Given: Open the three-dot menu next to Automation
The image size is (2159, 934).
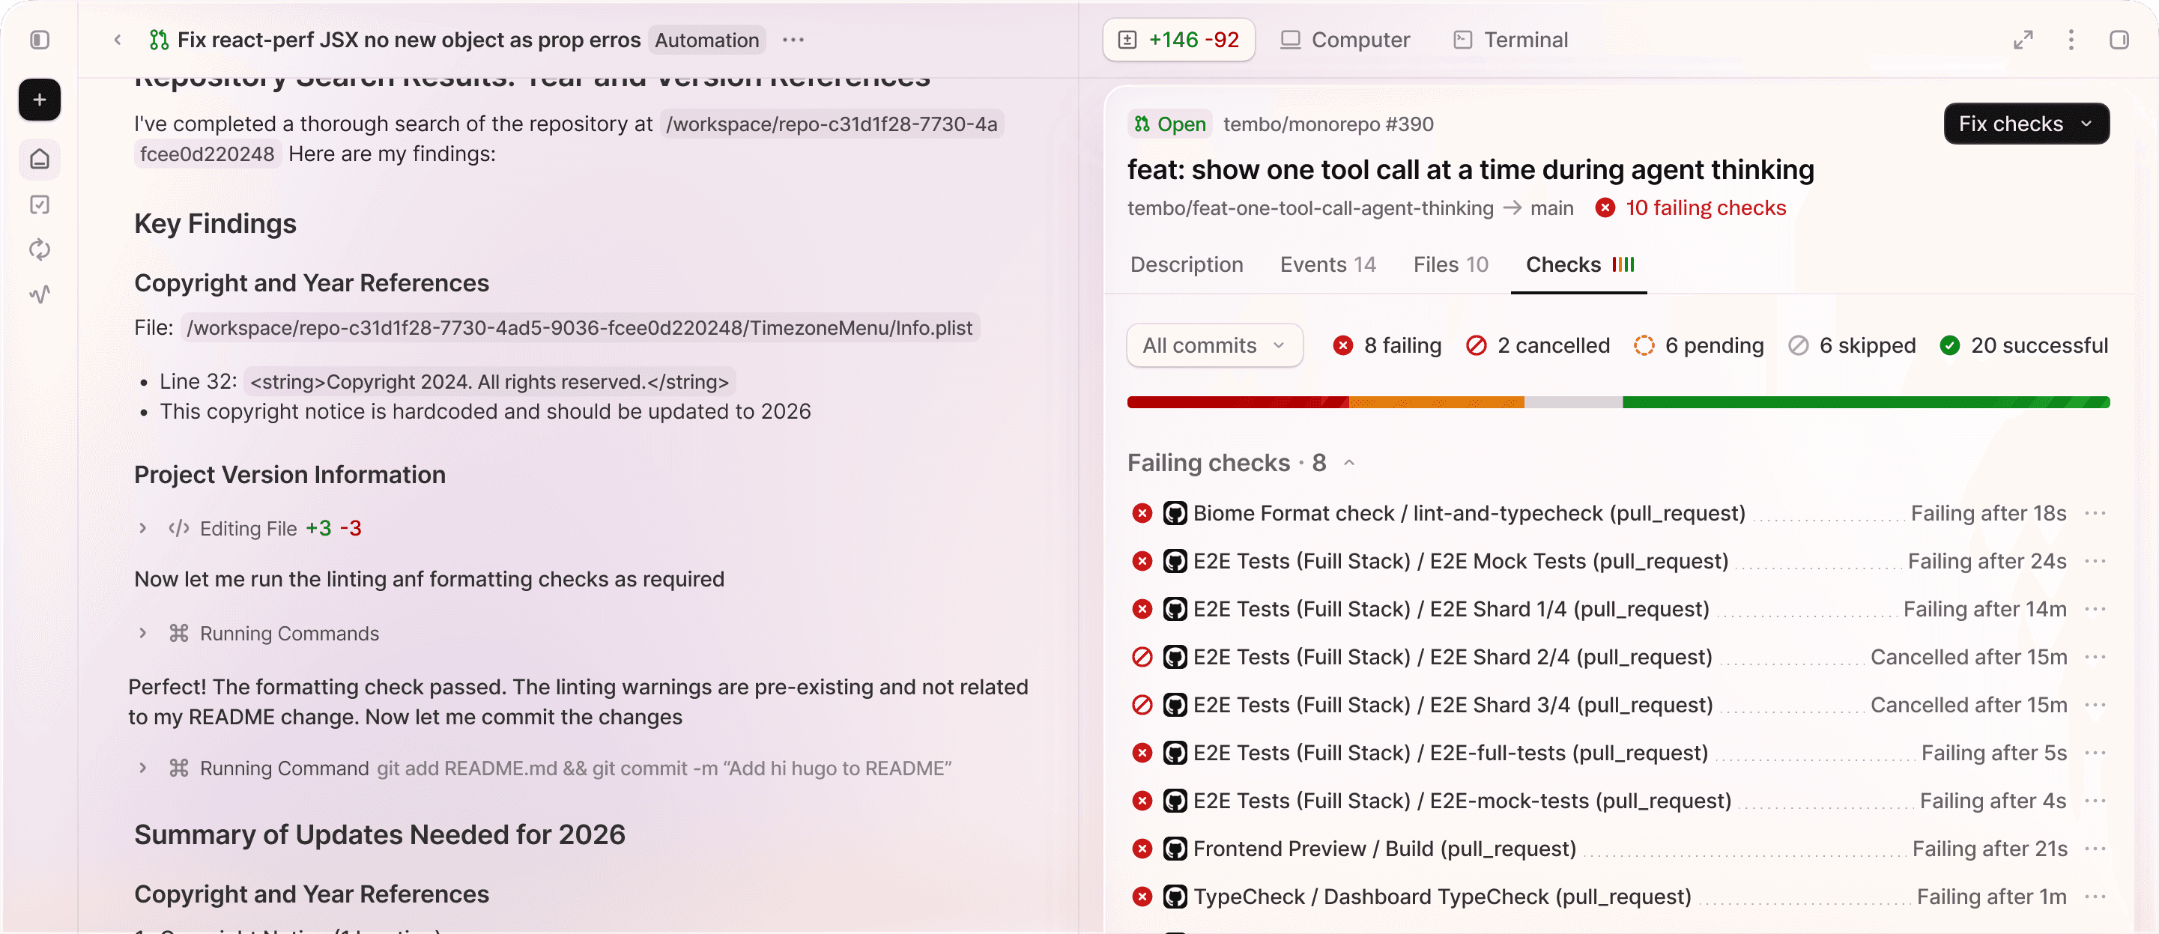Looking at the screenshot, I should (793, 40).
